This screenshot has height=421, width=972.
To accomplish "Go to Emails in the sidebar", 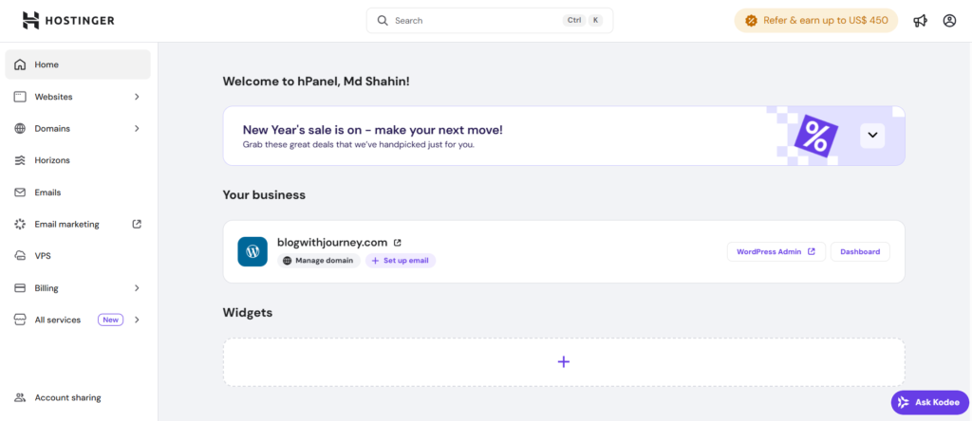I will pyautogui.click(x=47, y=192).
